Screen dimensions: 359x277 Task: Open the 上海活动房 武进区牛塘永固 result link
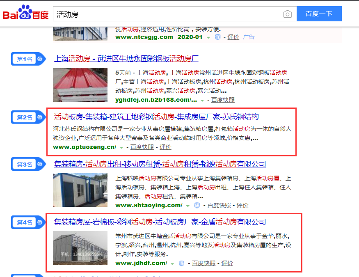tap(126, 59)
